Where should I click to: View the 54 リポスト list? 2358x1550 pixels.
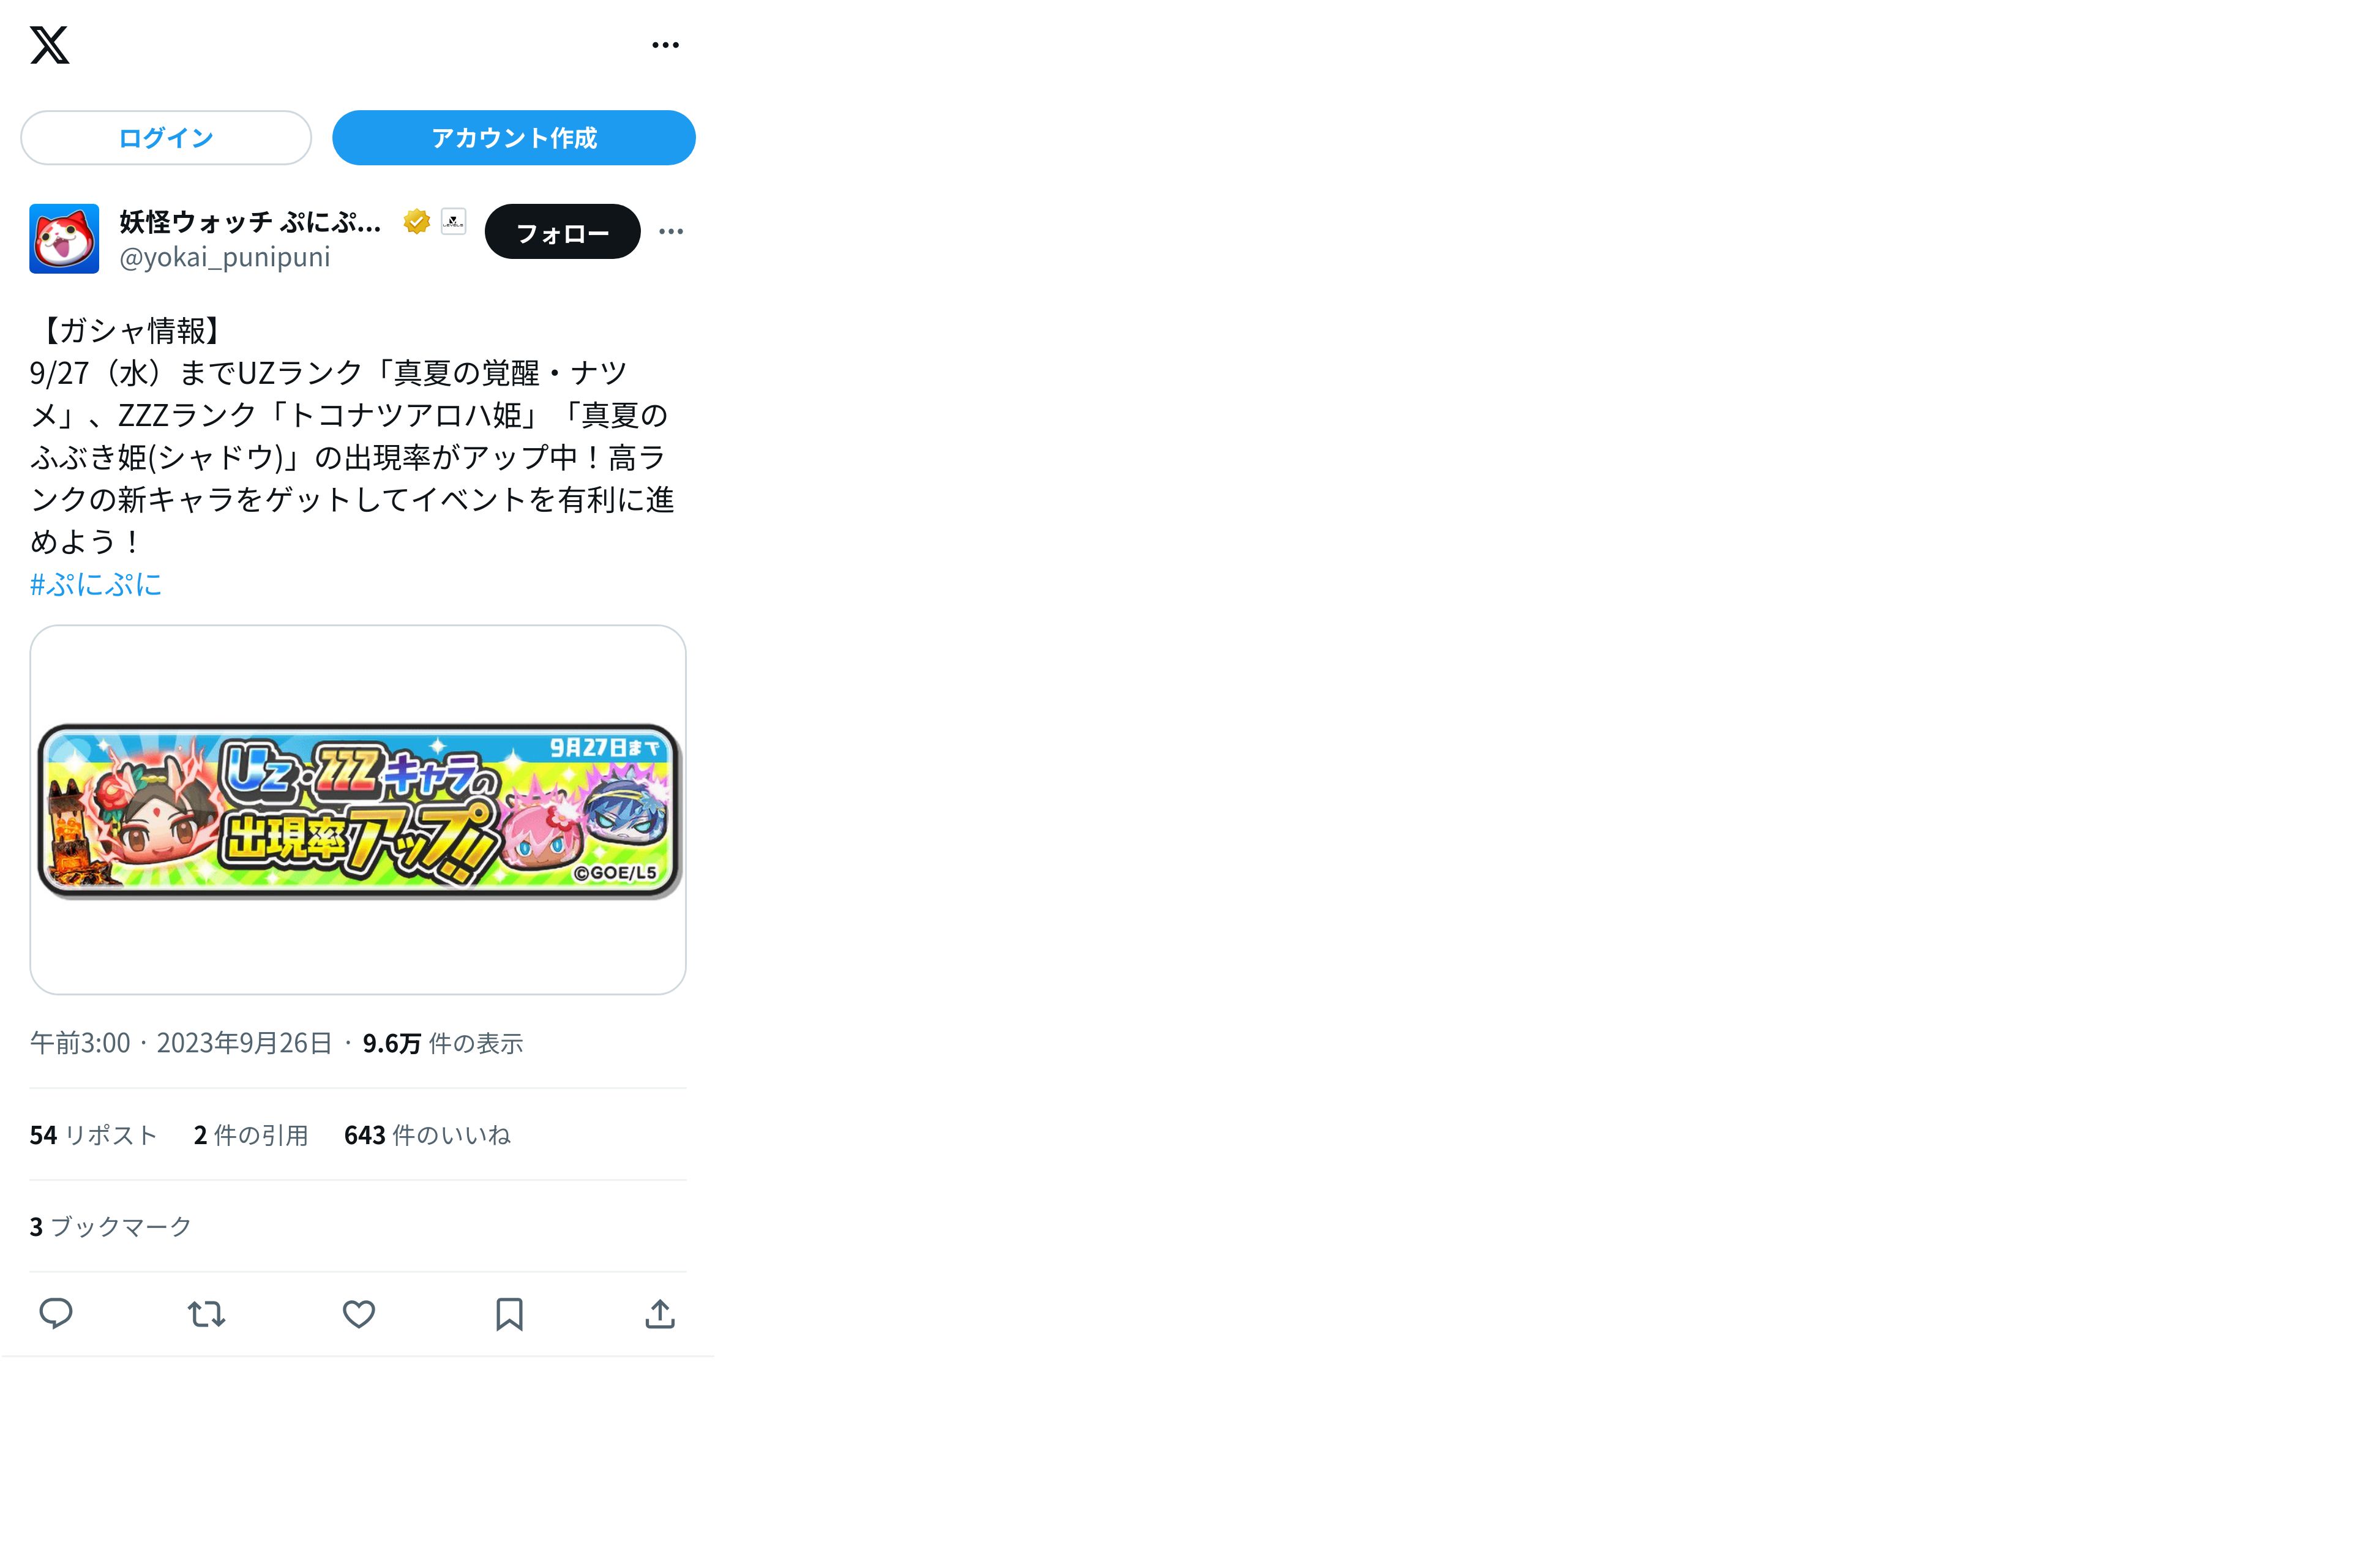click(93, 1135)
